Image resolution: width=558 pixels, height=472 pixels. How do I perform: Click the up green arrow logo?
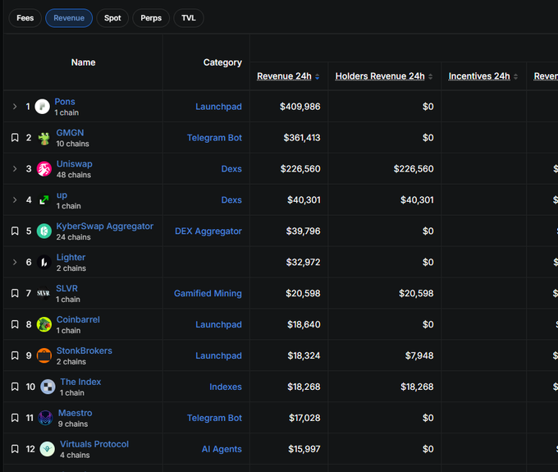coord(44,200)
